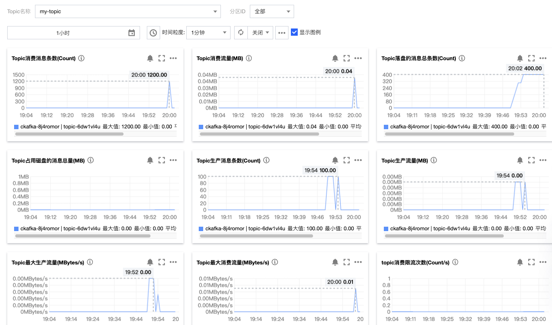Open the auto-refresh 关闭 dropdown
552x325 pixels.
pos(260,33)
